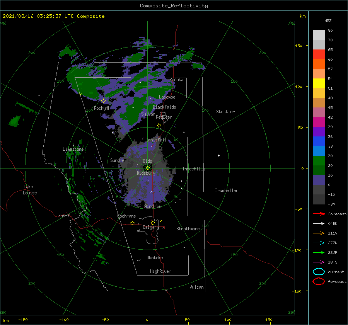Click the -150 value on bottom axis
This screenshot has height=325, width=348.
pos(23,320)
